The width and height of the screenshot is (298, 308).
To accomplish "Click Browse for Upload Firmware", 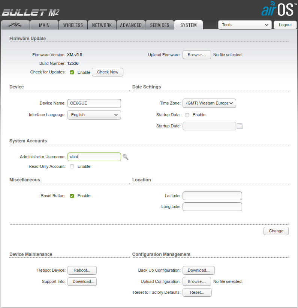I will coord(196,55).
